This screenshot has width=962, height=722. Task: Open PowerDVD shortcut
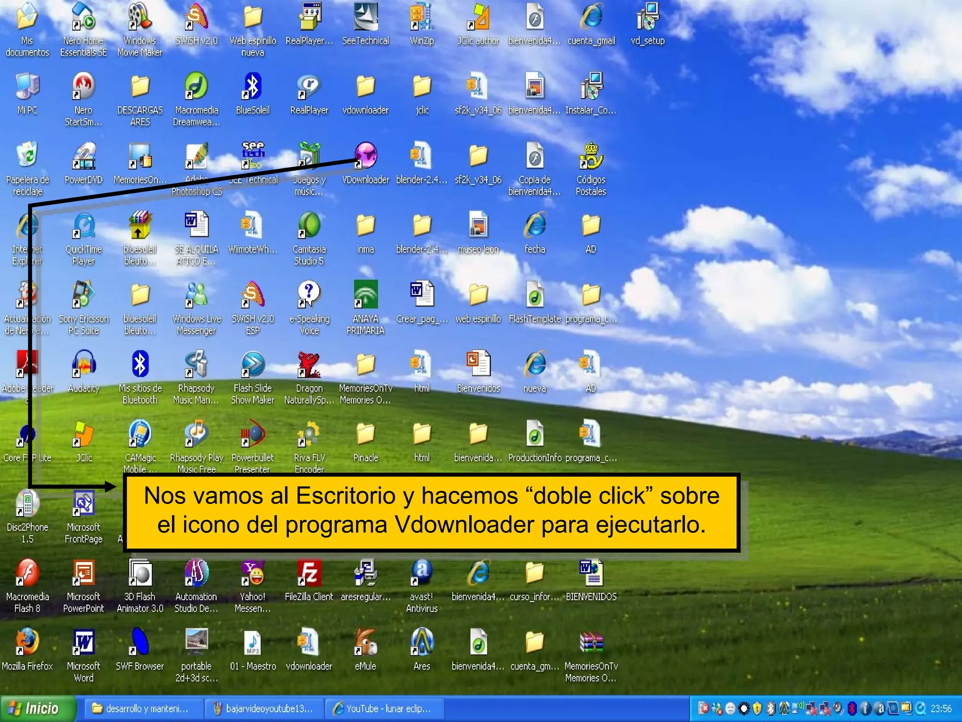(84, 155)
